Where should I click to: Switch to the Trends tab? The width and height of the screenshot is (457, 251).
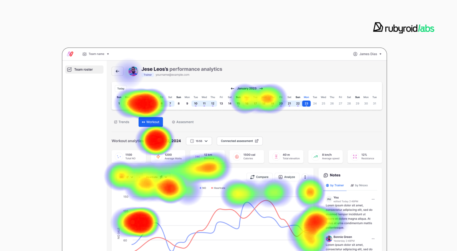(x=122, y=122)
